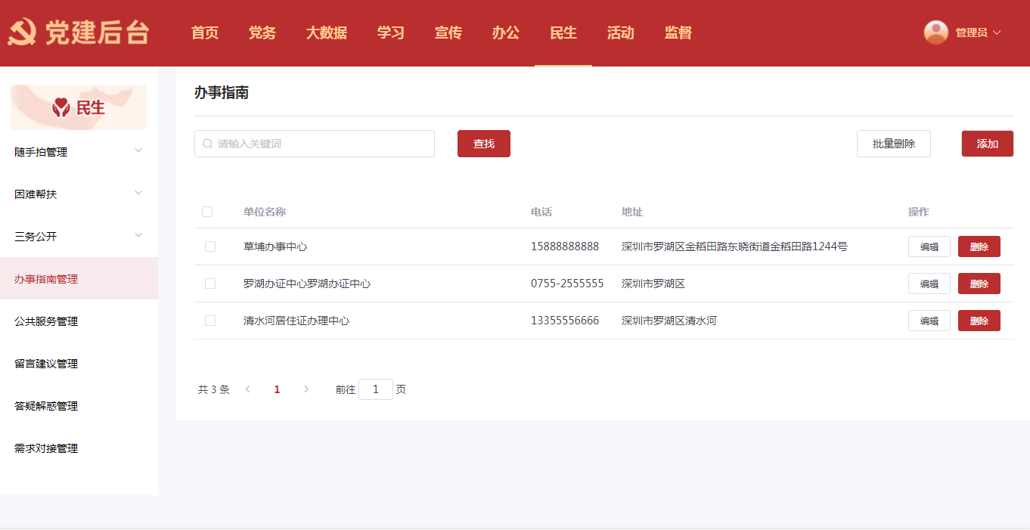Click the 党建后台 hammer-and-sickle logo
Viewport: 1030px width, 530px height.
click(22, 33)
